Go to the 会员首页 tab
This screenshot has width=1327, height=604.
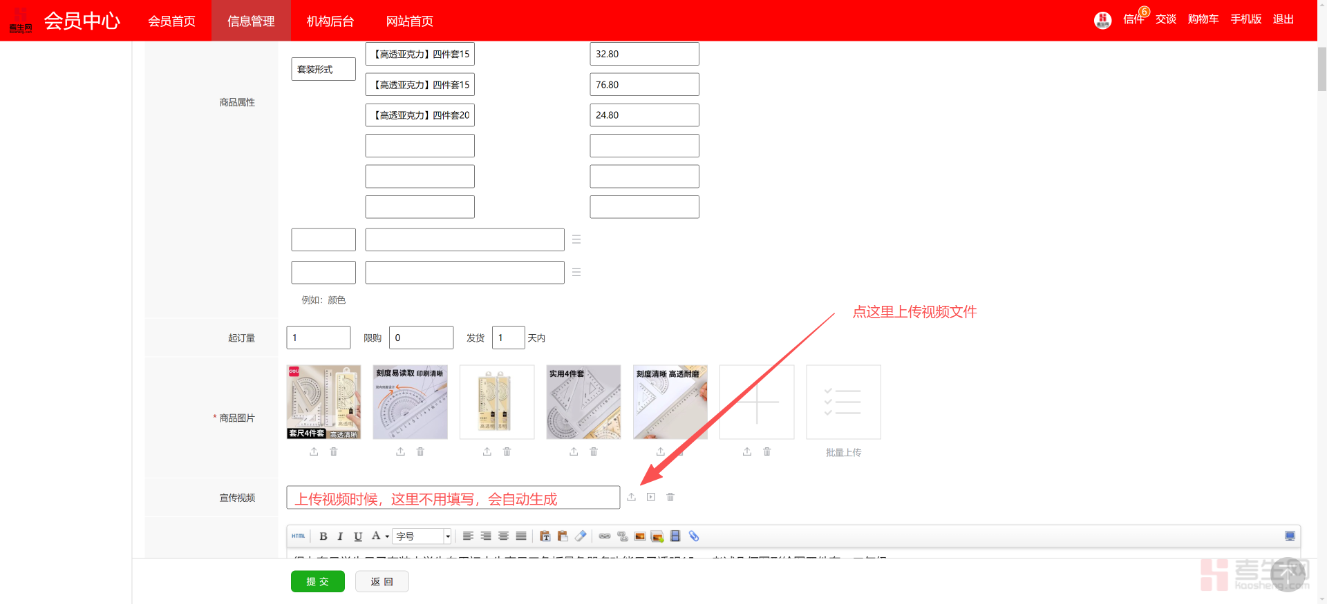(171, 21)
